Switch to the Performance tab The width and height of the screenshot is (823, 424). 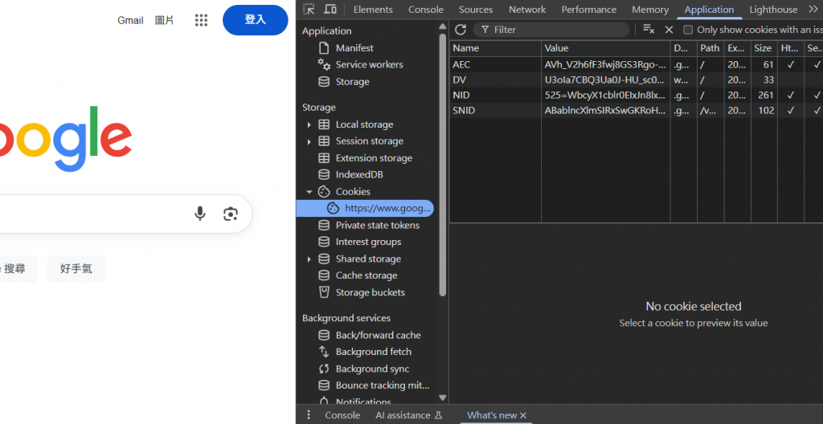tap(589, 10)
